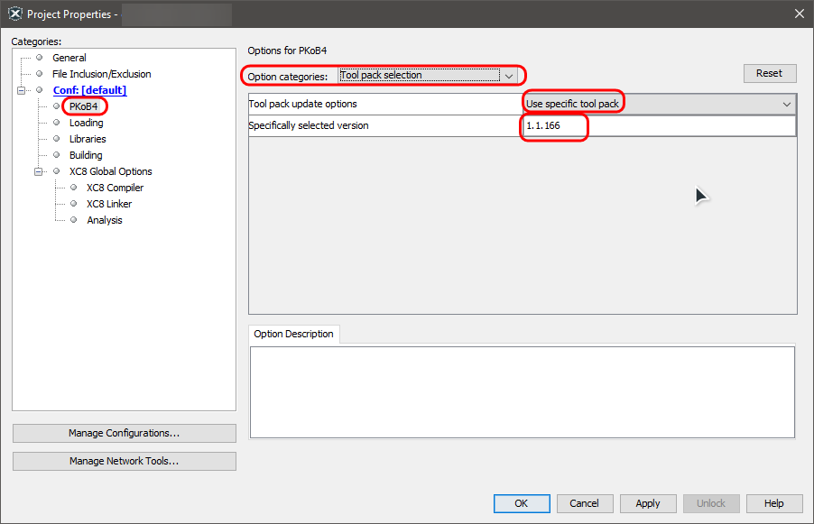Select the General category

point(69,58)
